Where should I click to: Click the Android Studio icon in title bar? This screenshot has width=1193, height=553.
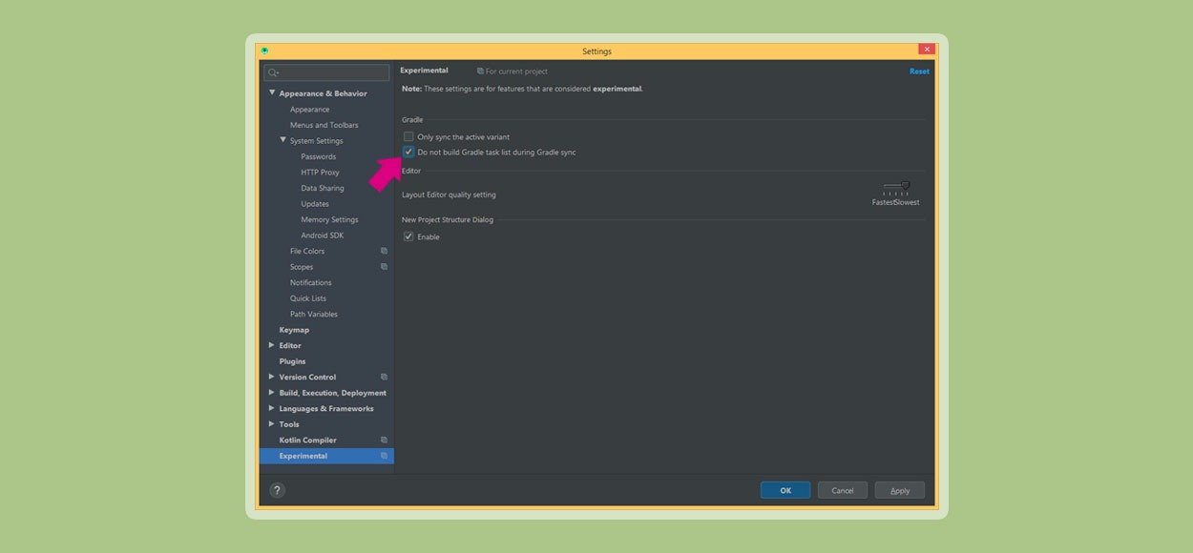[x=264, y=51]
